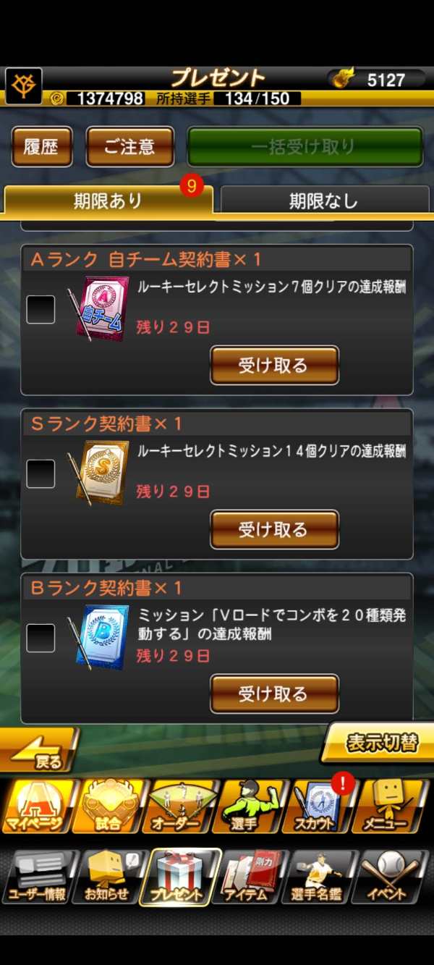Open the ユーザー情報 icon

tap(38, 877)
